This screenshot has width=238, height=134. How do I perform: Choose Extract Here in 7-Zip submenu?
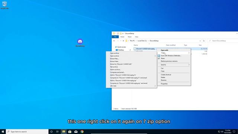point(131,61)
